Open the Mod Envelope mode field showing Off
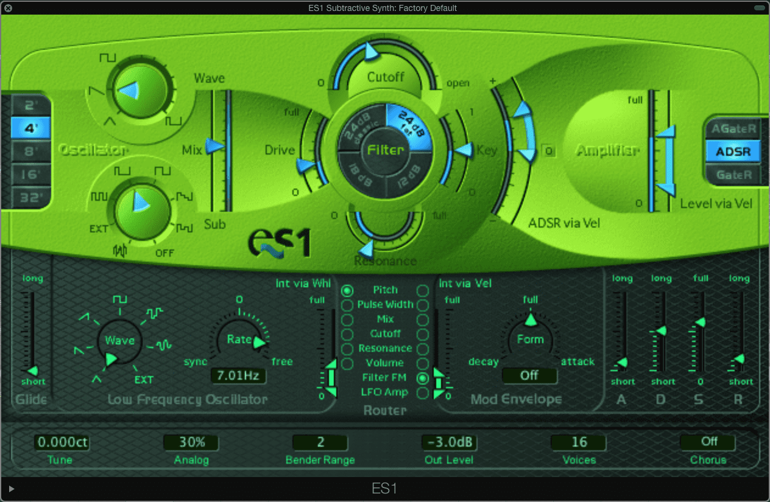 point(529,376)
